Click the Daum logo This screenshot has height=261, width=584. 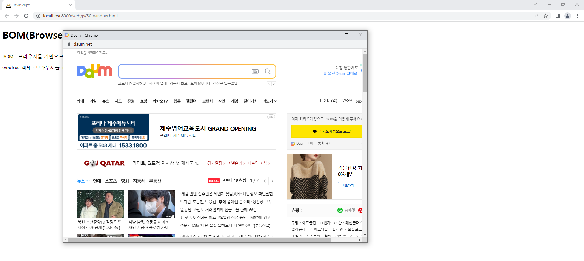click(95, 71)
